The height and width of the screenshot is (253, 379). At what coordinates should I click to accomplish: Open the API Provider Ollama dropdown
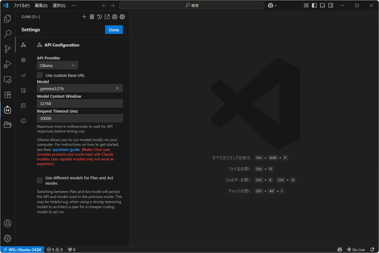coord(57,65)
